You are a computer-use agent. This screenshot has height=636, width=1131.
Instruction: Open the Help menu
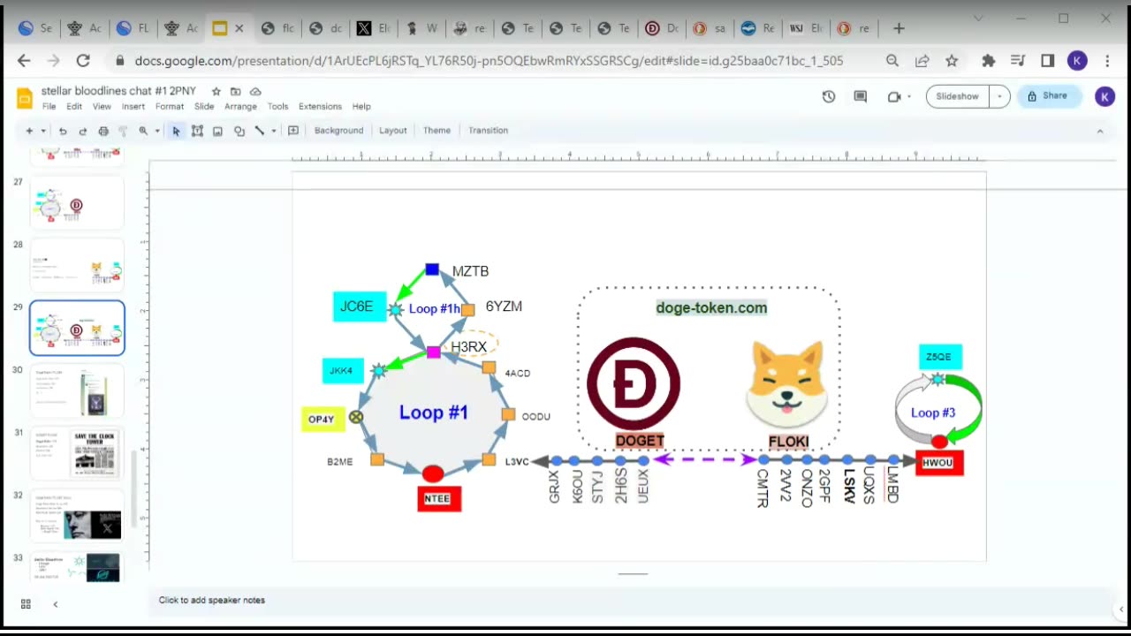pos(361,106)
